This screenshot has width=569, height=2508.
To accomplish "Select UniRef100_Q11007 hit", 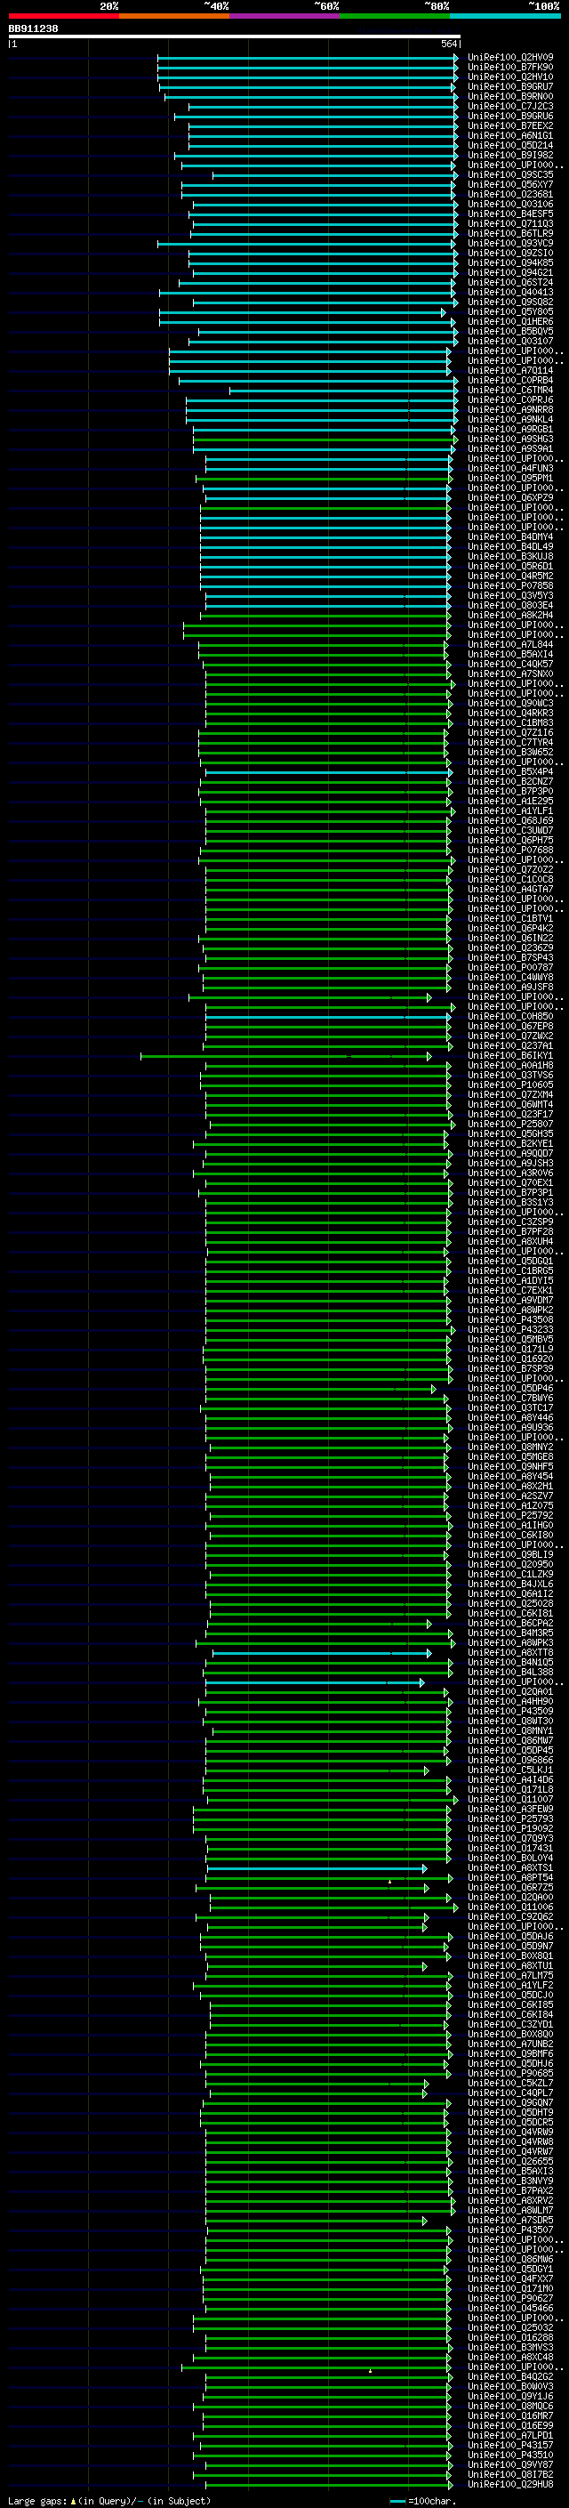I will (x=509, y=1799).
